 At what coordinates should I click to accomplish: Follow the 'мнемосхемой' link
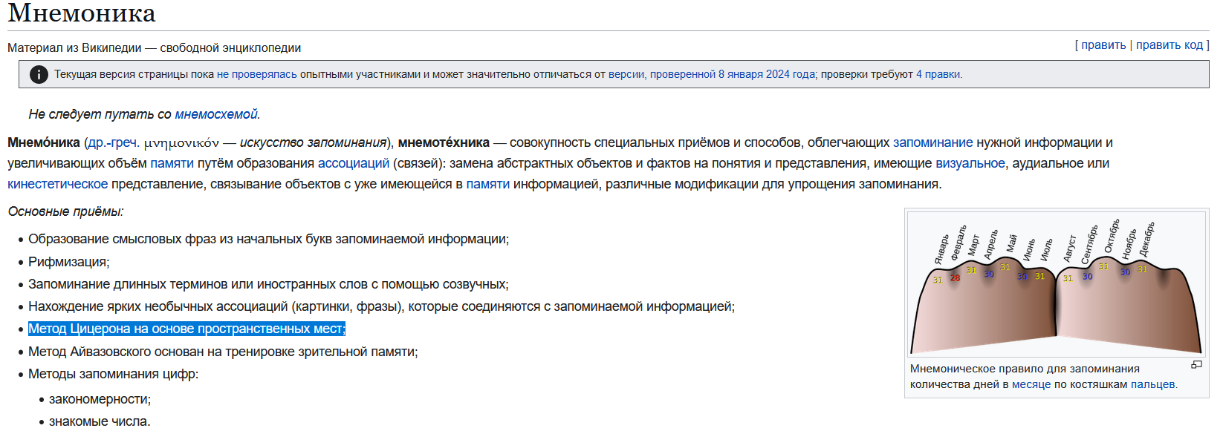pyautogui.click(x=215, y=114)
